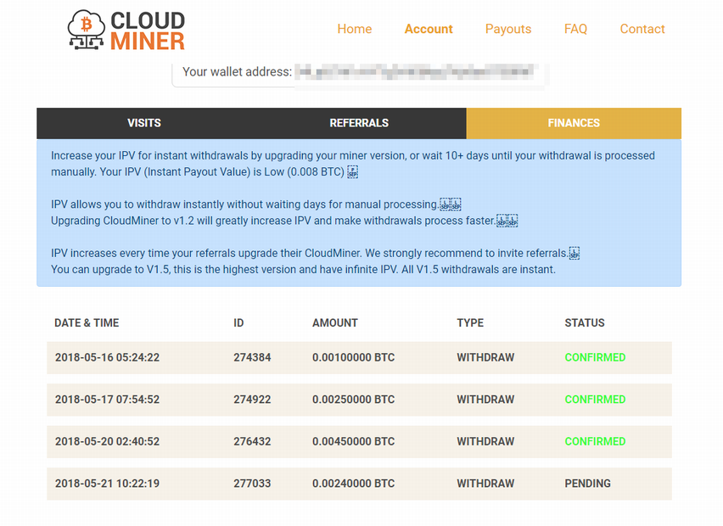Click the Amount column header
Screen dimensions: 723x526
coord(335,323)
